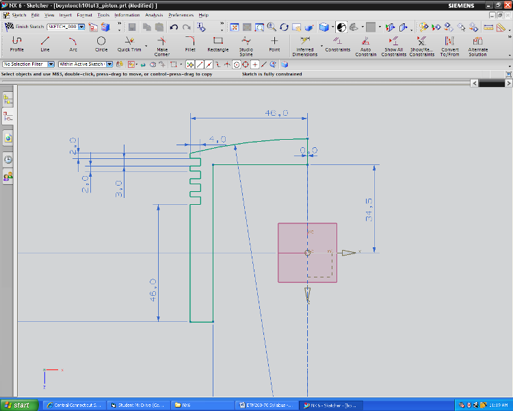Click the Undo arrow icon
Image resolution: width=513 pixels, height=411 pixels.
[174, 27]
